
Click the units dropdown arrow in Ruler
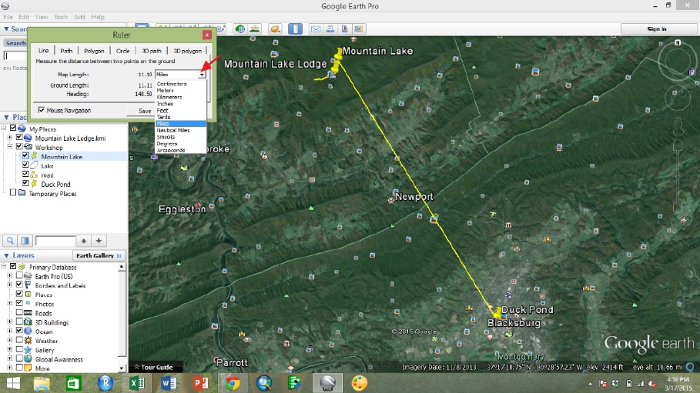[203, 75]
